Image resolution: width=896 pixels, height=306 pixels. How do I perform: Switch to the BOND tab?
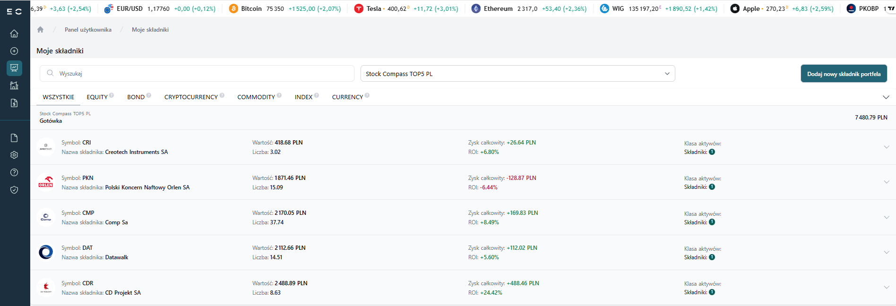136,97
